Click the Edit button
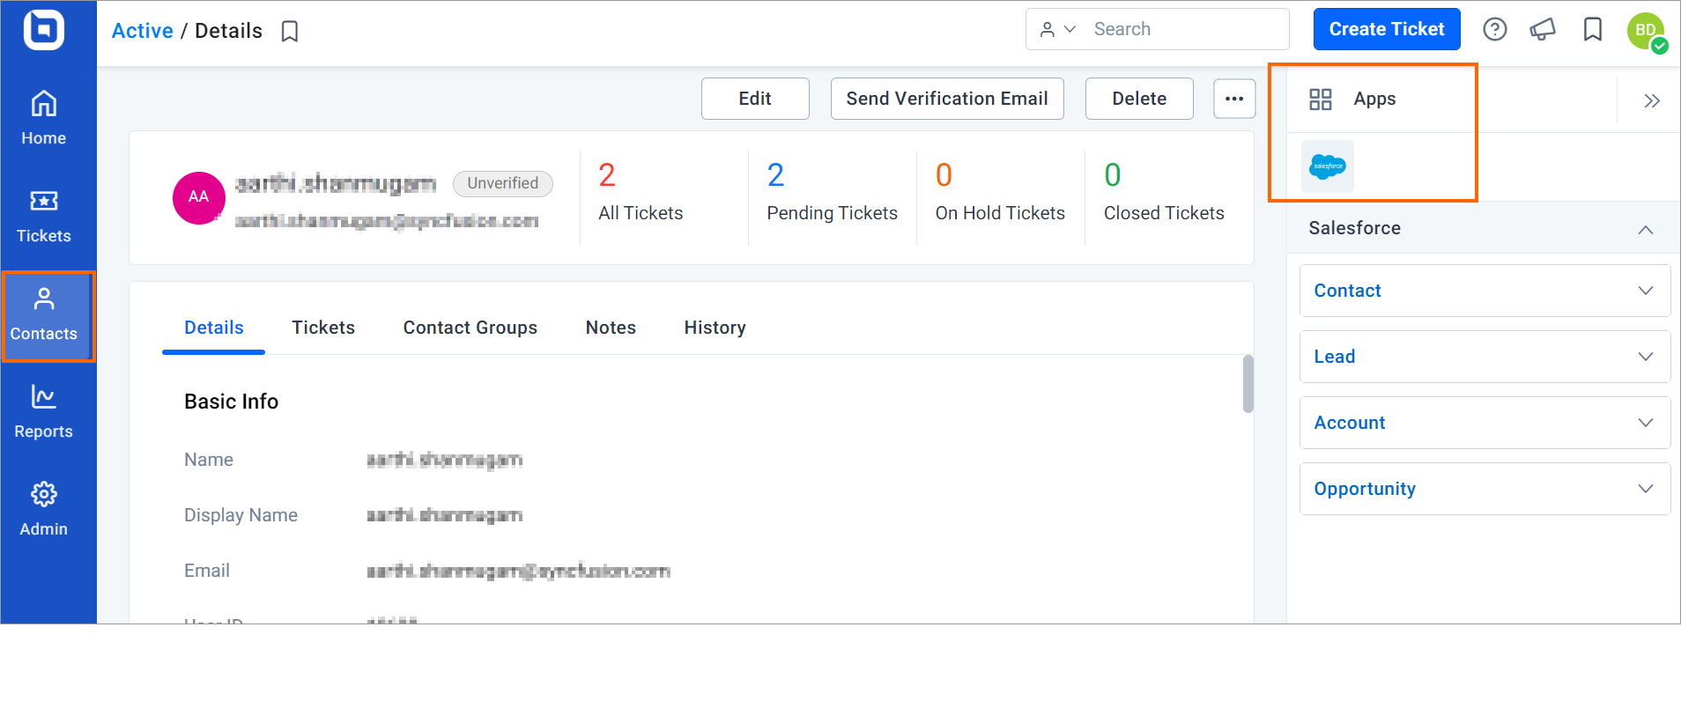This screenshot has width=1681, height=701. click(755, 99)
